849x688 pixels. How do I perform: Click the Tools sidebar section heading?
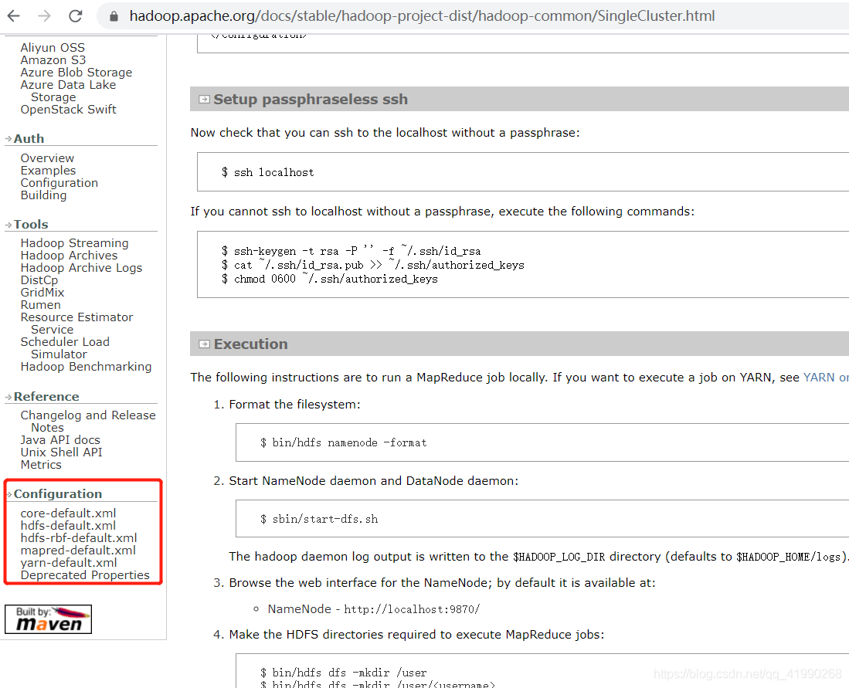[x=31, y=224]
